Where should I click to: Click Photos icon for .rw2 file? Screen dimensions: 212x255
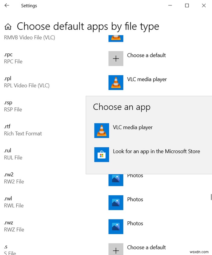(116, 180)
